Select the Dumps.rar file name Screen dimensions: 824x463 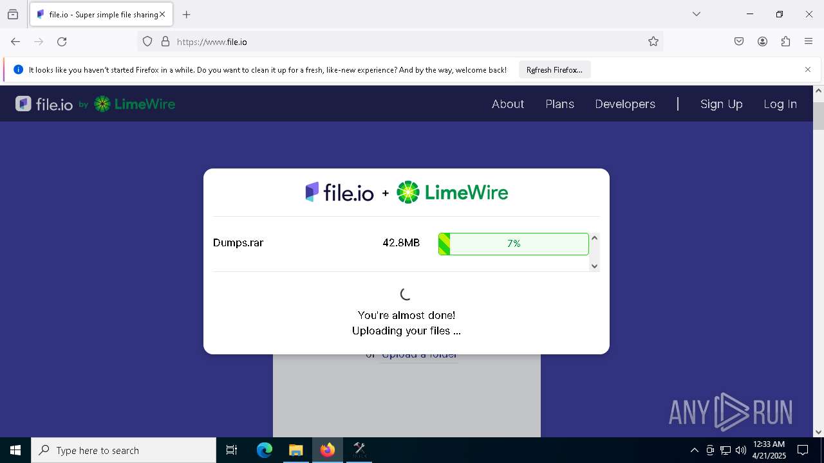238,243
